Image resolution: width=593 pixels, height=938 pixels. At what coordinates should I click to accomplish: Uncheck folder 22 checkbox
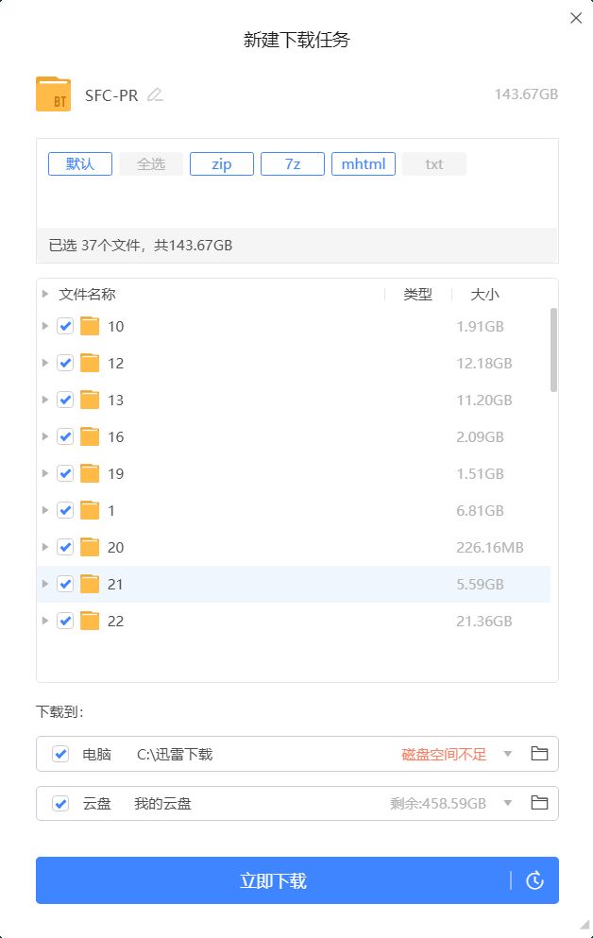point(65,621)
